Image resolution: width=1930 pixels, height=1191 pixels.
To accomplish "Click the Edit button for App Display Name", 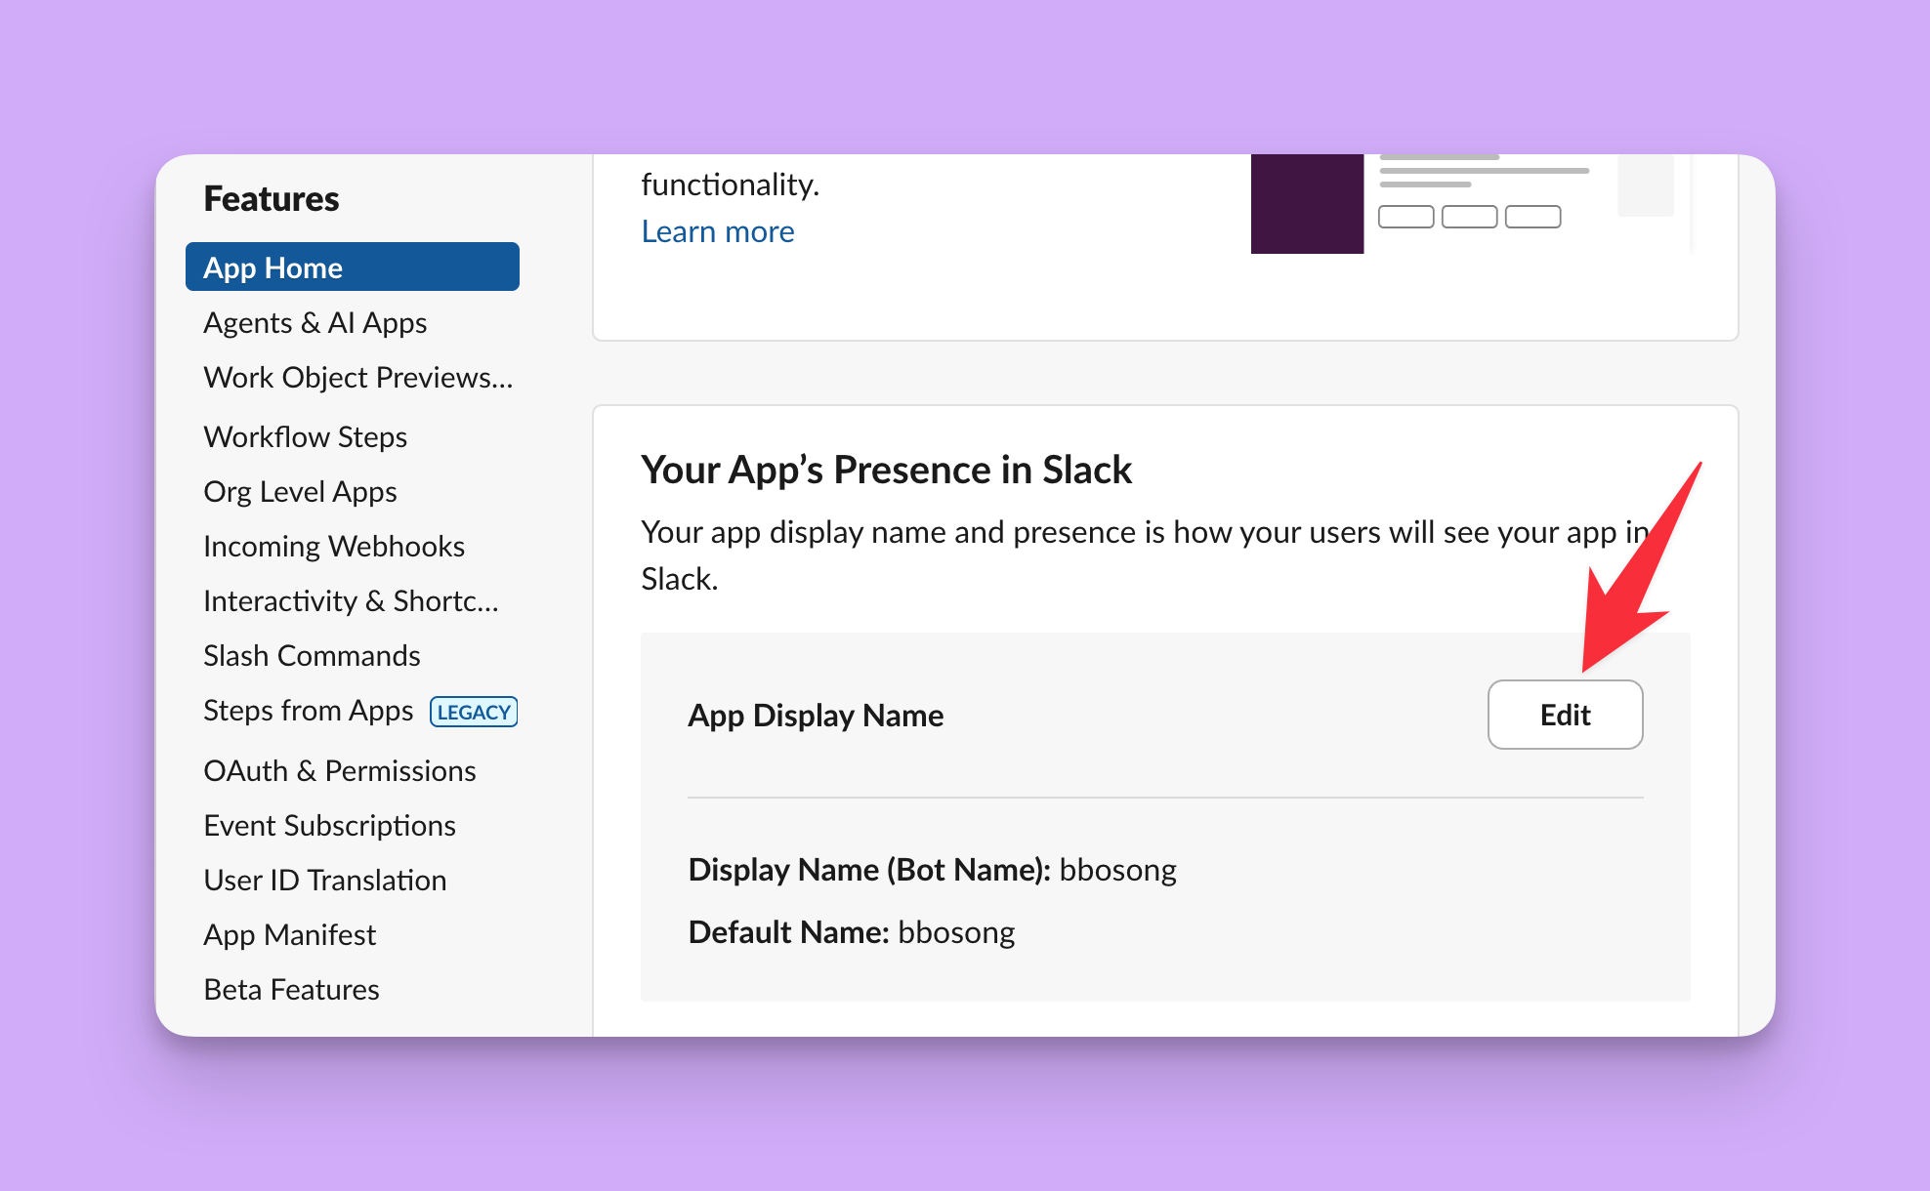I will [1565, 715].
